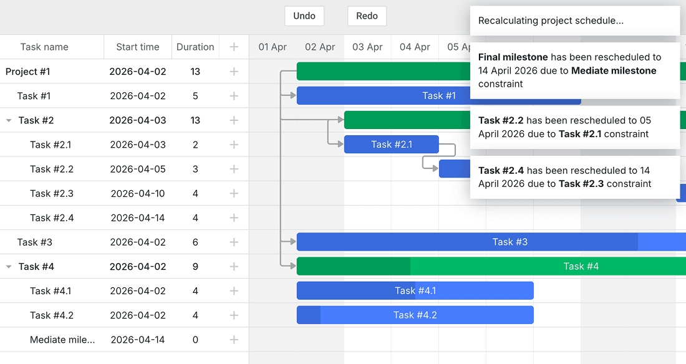Screen dimensions: 686x364
Task: Click plus icon in Task #2.4 row
Action: 234,218
